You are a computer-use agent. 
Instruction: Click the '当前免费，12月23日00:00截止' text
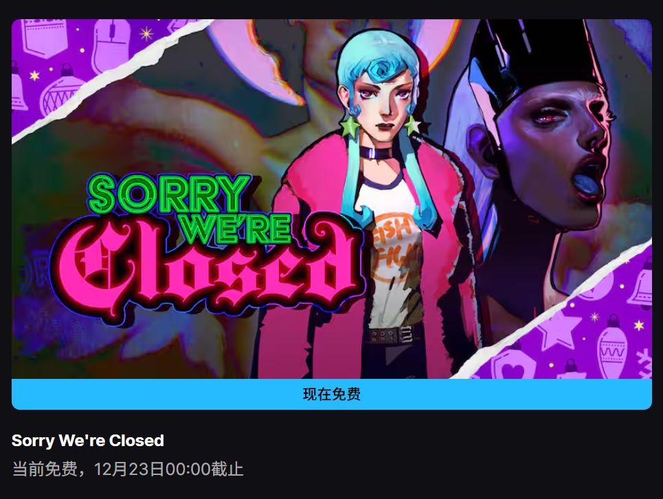[x=128, y=469]
